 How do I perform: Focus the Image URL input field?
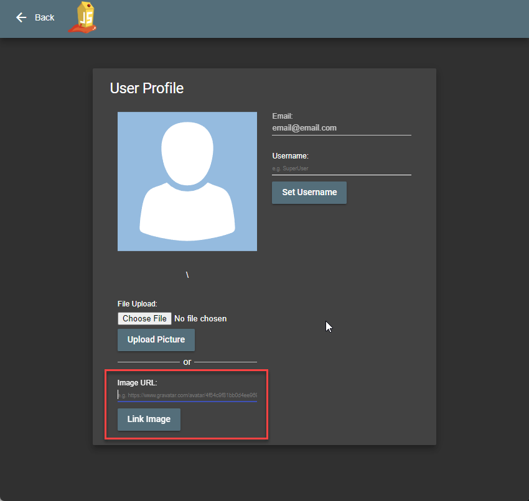coord(187,395)
